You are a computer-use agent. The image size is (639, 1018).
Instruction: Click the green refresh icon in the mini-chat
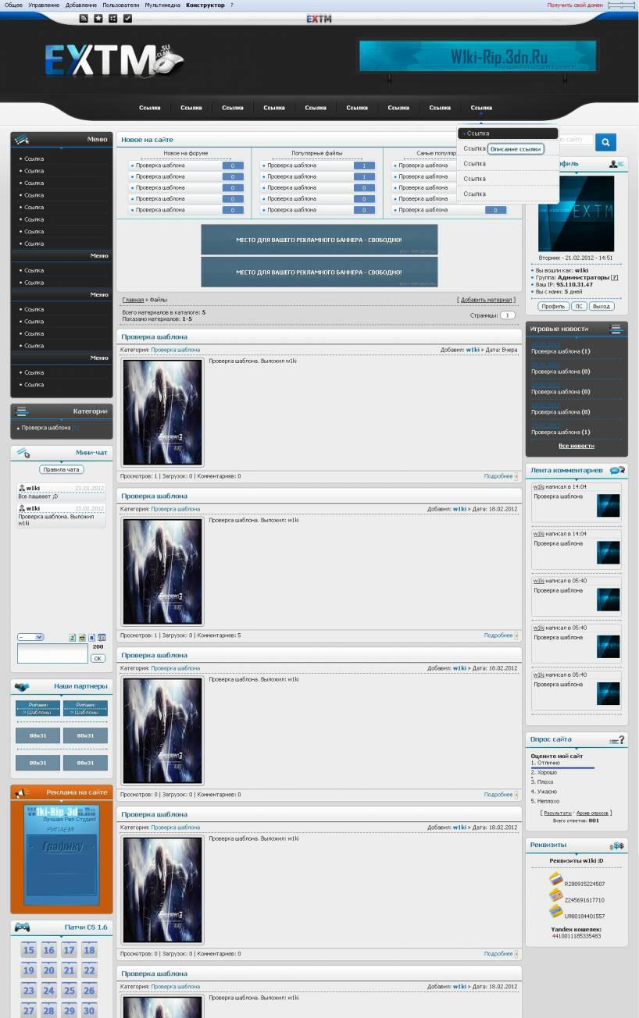click(73, 637)
